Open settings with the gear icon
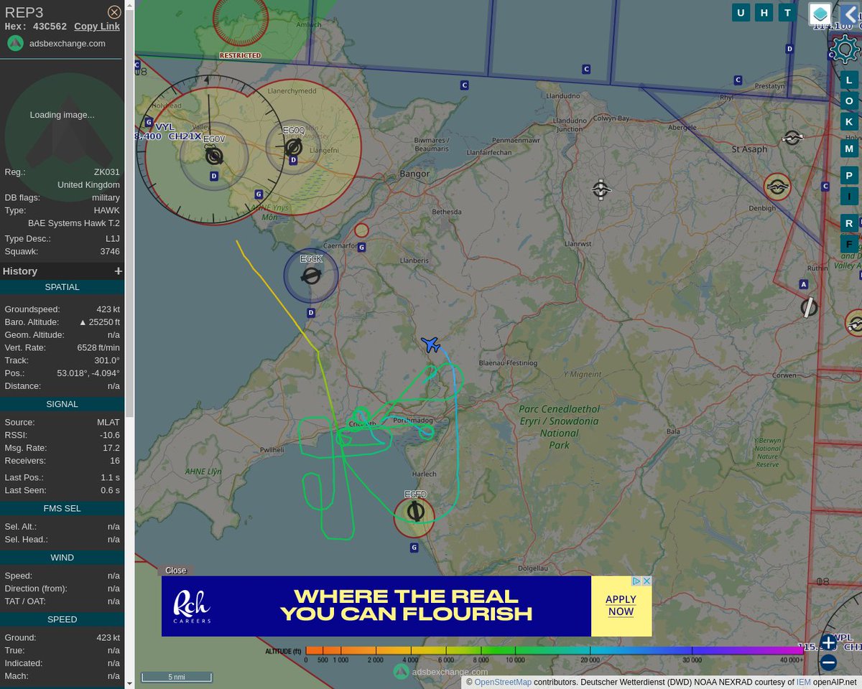 [x=844, y=49]
